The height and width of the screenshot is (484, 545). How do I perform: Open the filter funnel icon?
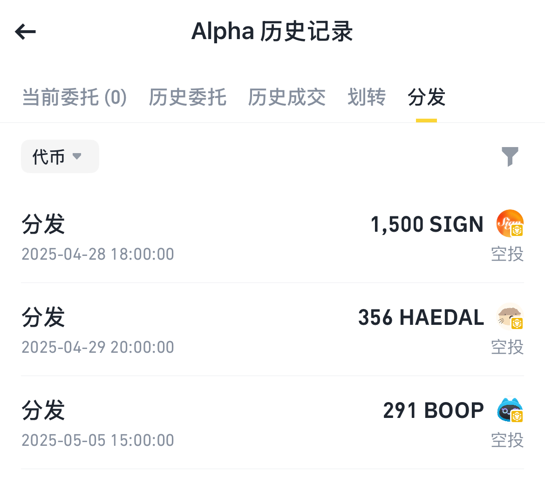click(510, 156)
